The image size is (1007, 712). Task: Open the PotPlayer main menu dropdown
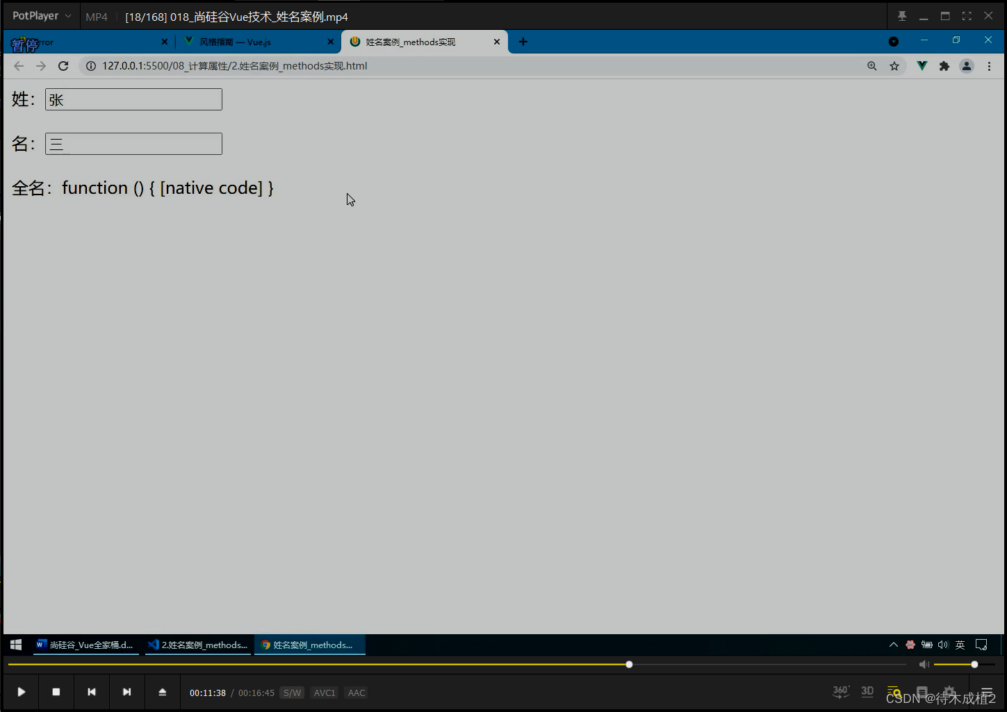42,16
